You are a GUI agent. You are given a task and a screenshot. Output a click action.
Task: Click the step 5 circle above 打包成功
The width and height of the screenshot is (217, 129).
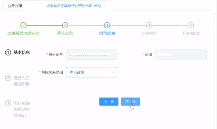[191, 25]
